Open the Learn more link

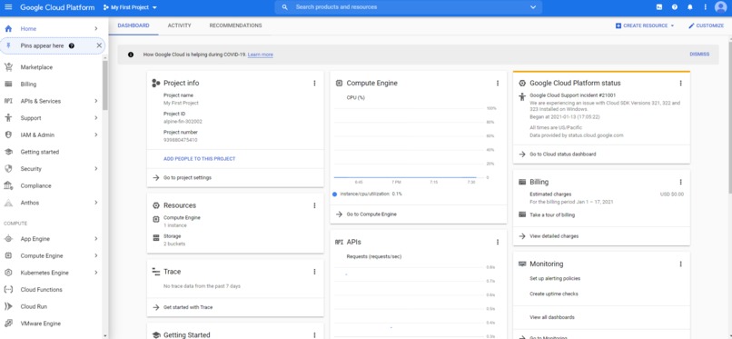click(x=261, y=55)
